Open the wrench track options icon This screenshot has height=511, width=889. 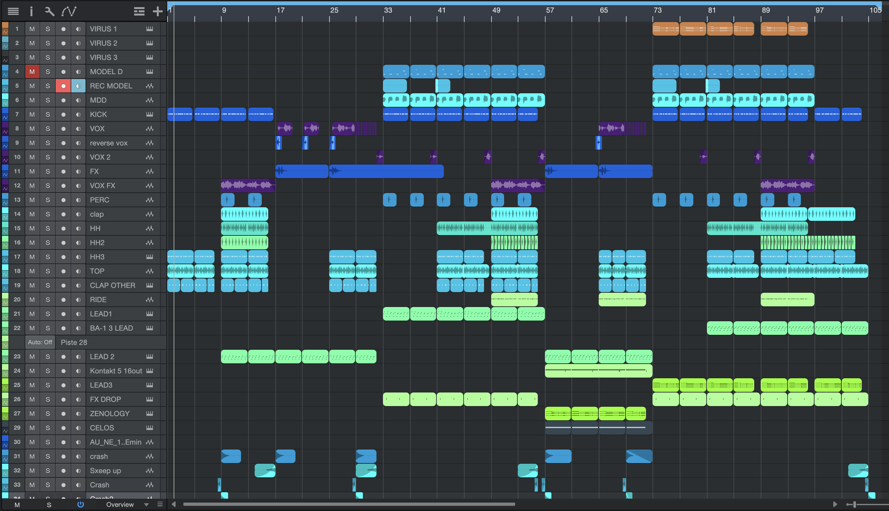[x=50, y=11]
